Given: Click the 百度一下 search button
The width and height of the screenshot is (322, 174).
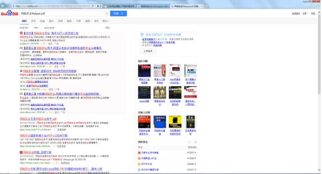Looking at the screenshot, I should point(118,14).
